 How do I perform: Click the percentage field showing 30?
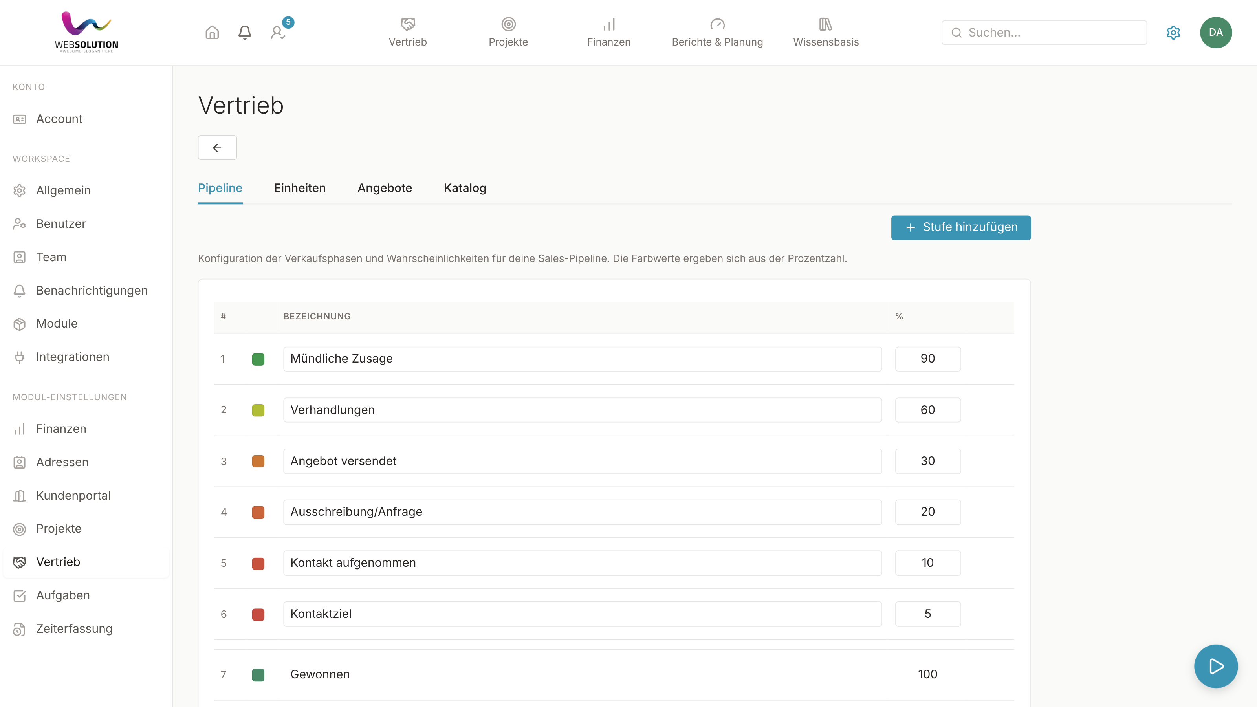(x=927, y=461)
